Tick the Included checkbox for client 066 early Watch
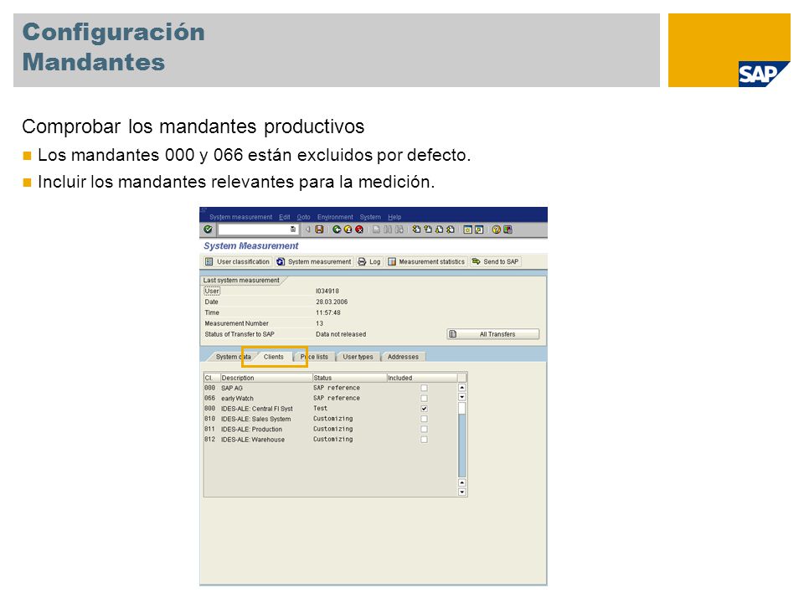Viewport: 804px width, 603px height. click(424, 399)
